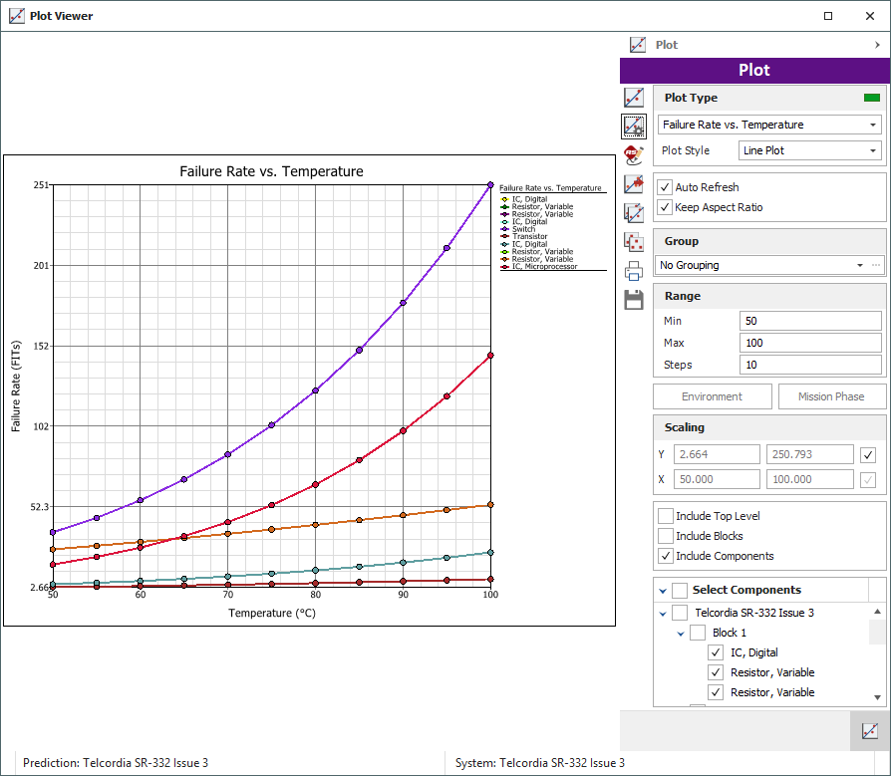Enable Include Top Level checkbox
This screenshot has width=891, height=776.
click(665, 516)
